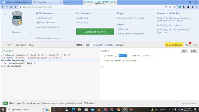Open the Keyboard Shortcuts link

(45, 23)
